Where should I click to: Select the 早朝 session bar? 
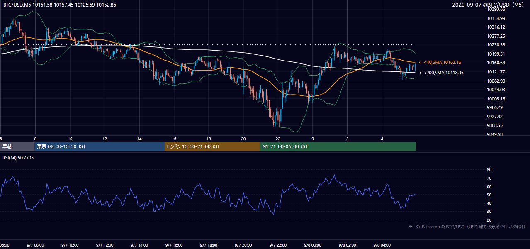pos(17,146)
